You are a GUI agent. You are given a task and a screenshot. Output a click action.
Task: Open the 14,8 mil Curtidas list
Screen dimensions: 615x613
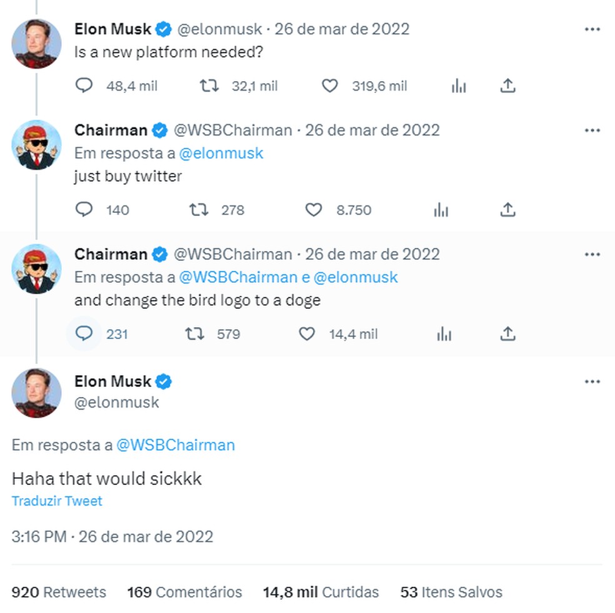[321, 592]
